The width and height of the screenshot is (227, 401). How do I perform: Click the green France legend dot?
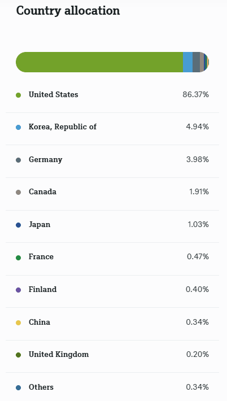point(18,258)
